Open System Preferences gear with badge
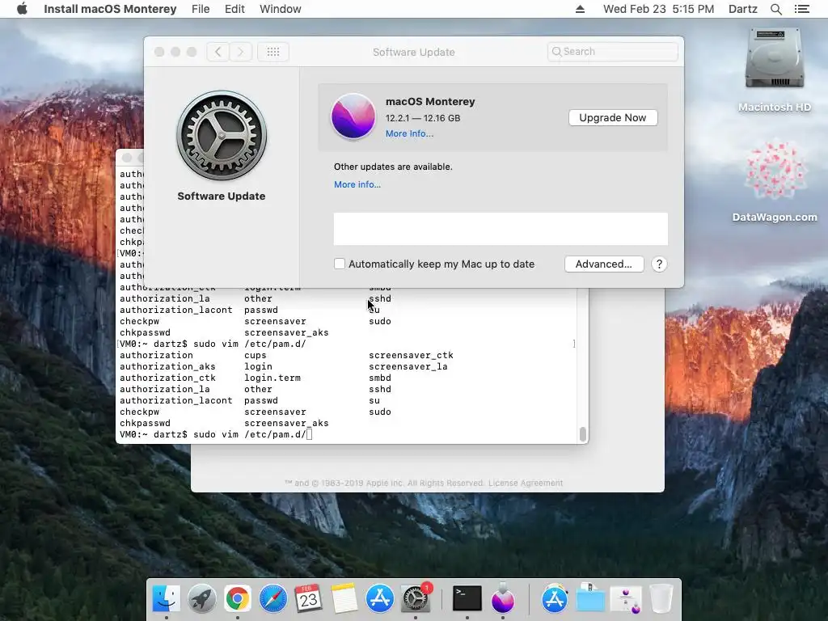828x621 pixels. [416, 598]
